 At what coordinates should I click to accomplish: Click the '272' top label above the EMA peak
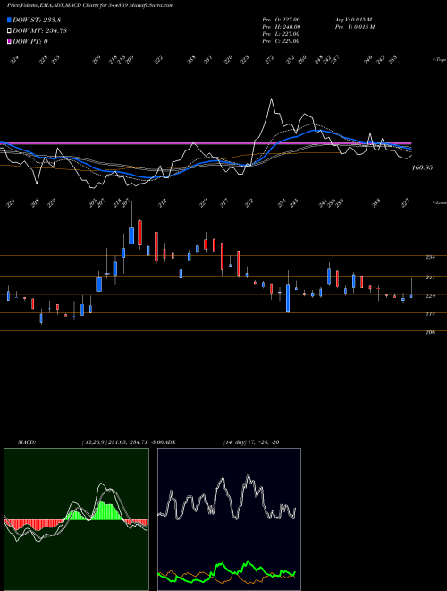[269, 60]
